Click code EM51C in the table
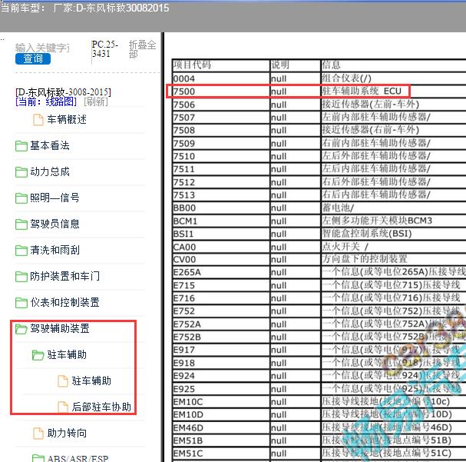Image resolution: width=466 pixels, height=462 pixels. (x=188, y=454)
